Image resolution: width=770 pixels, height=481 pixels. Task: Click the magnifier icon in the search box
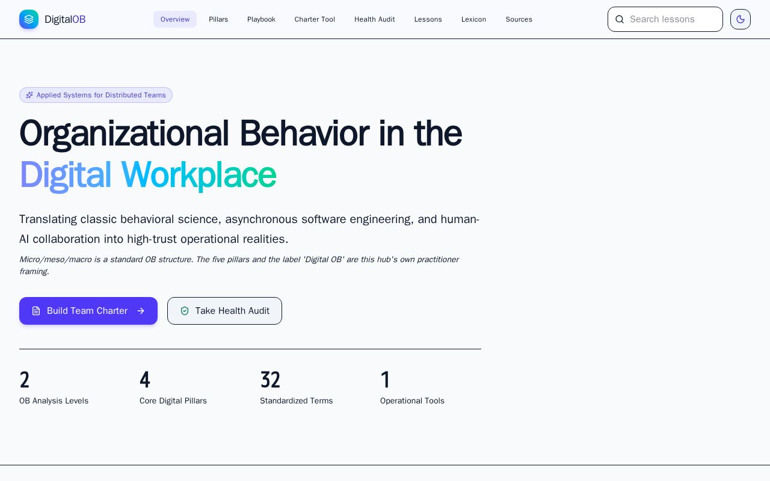pos(620,19)
